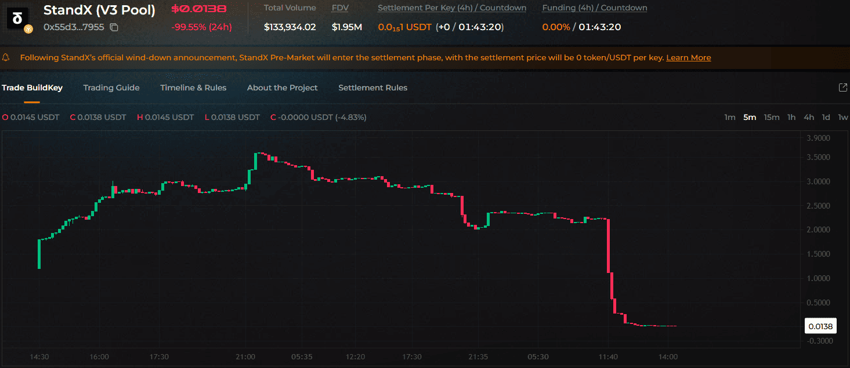
Task: Click the FDV label
Action: tap(340, 8)
